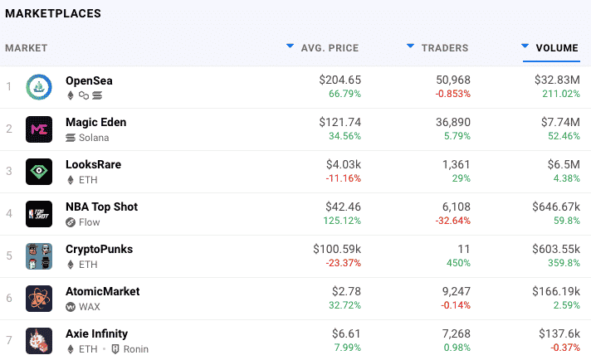Click NBA Top Shot traders count 6,108
591x360 pixels.
click(456, 207)
